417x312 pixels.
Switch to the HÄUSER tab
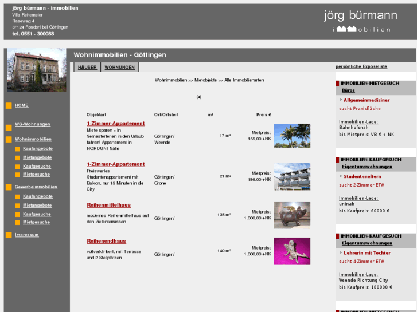click(87, 67)
